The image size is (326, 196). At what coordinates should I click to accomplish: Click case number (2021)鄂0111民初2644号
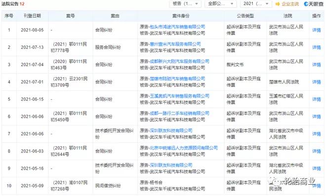[69, 151]
